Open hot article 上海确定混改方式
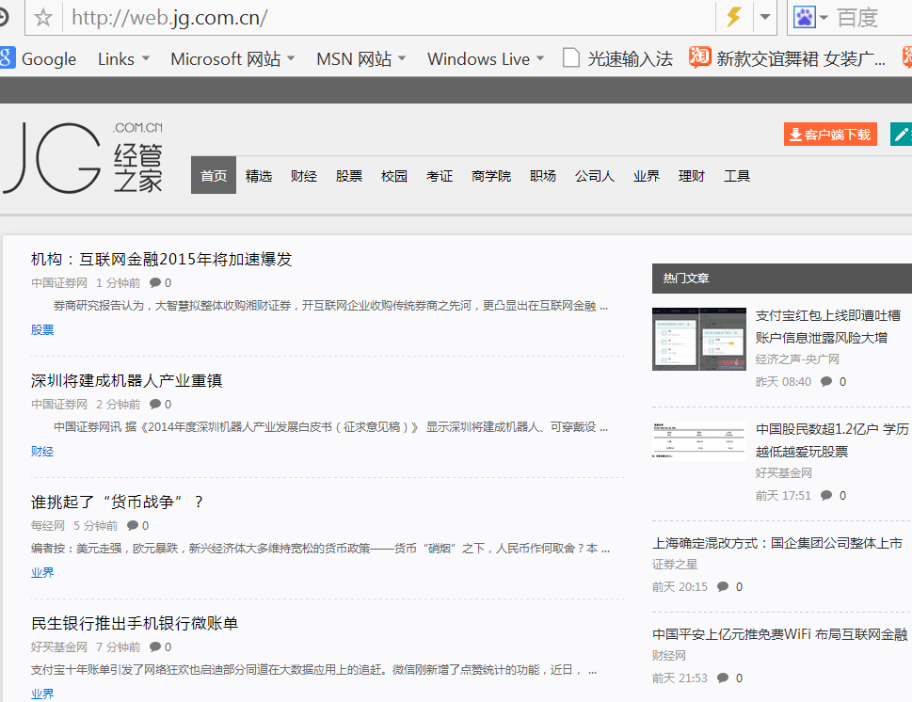The image size is (912, 702). [x=777, y=543]
